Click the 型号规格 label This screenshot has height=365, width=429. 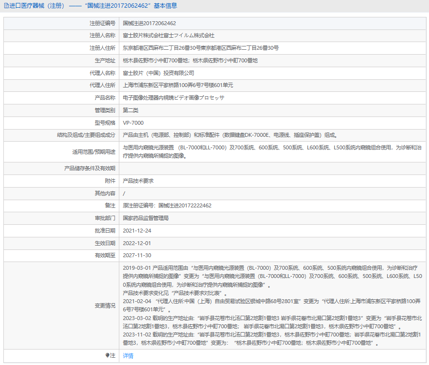105,123
